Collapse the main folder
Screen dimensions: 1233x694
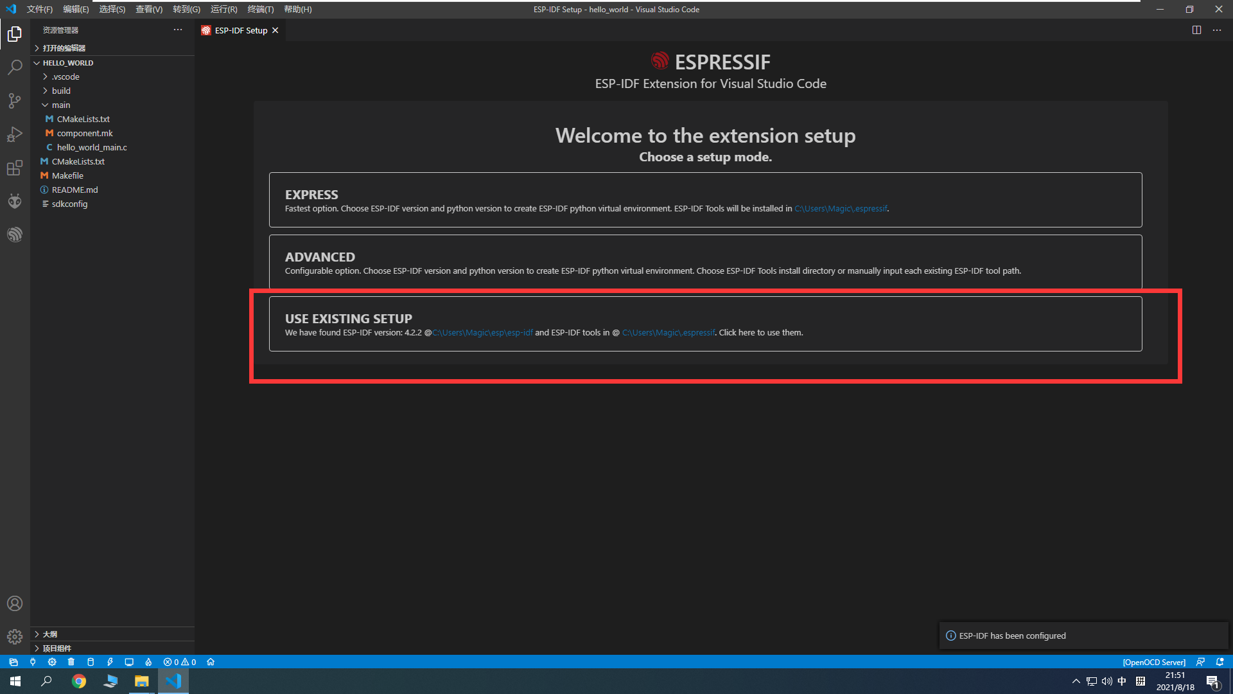click(61, 105)
